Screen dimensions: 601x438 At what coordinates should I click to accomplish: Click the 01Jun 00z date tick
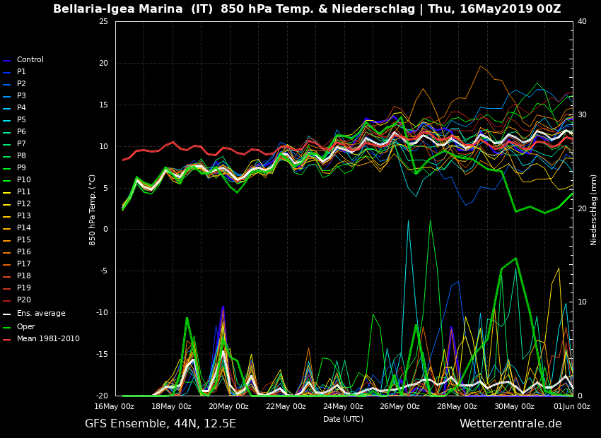(571, 407)
